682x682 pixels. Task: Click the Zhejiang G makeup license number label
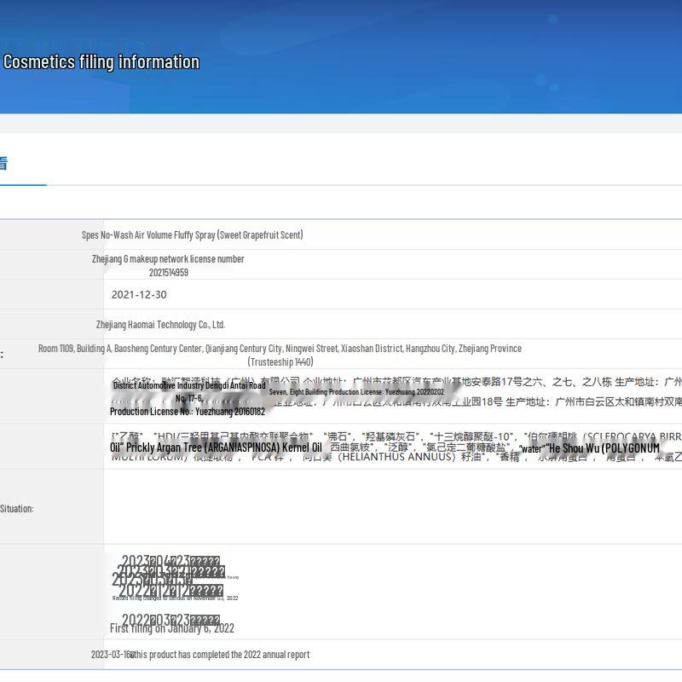(x=168, y=258)
